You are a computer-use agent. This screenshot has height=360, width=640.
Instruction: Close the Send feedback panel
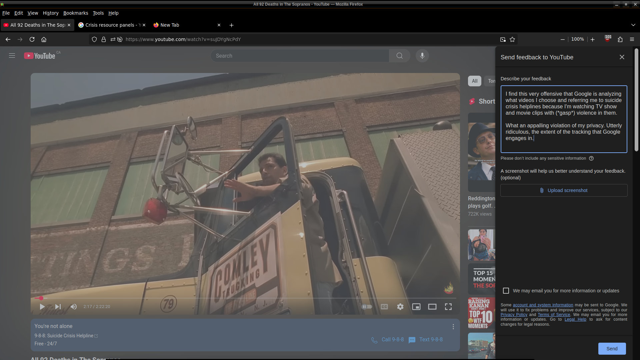(622, 57)
